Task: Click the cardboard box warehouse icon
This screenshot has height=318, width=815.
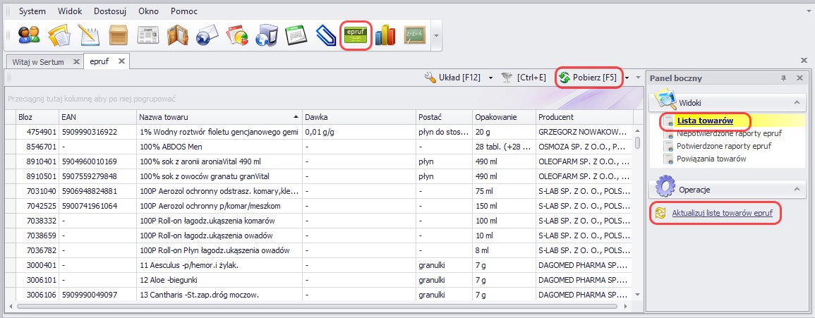Action: tap(118, 35)
